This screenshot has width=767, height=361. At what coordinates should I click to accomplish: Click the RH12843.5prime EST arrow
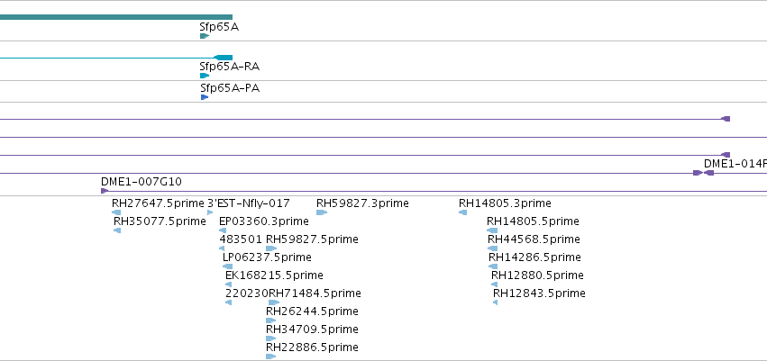495,302
